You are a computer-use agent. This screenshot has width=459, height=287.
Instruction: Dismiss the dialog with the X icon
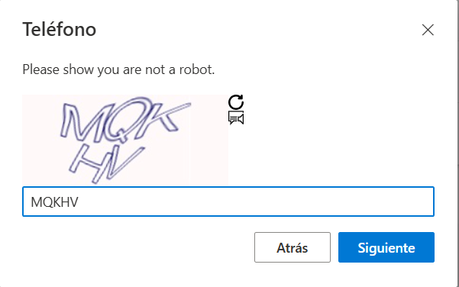pyautogui.click(x=428, y=30)
